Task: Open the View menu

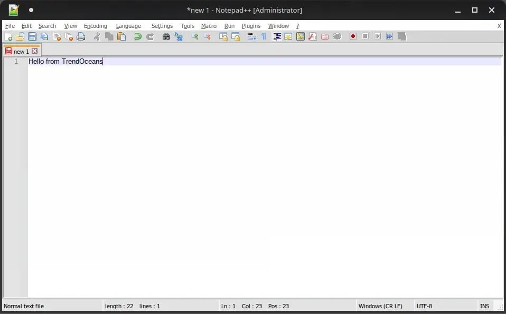Action: click(x=71, y=26)
